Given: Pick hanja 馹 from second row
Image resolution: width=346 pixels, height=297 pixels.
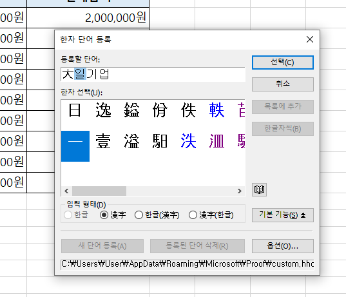Looking at the screenshot, I should (x=160, y=141).
